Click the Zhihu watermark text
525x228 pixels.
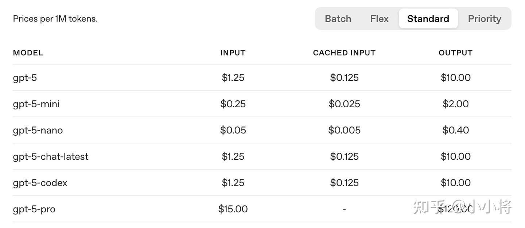point(462,207)
